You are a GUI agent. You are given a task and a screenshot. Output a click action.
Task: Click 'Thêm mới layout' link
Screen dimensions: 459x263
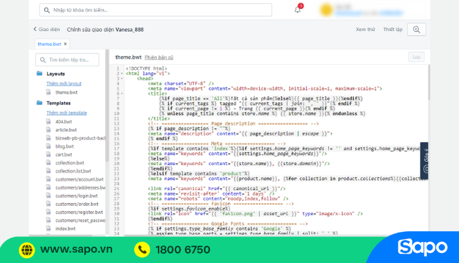[64, 84]
